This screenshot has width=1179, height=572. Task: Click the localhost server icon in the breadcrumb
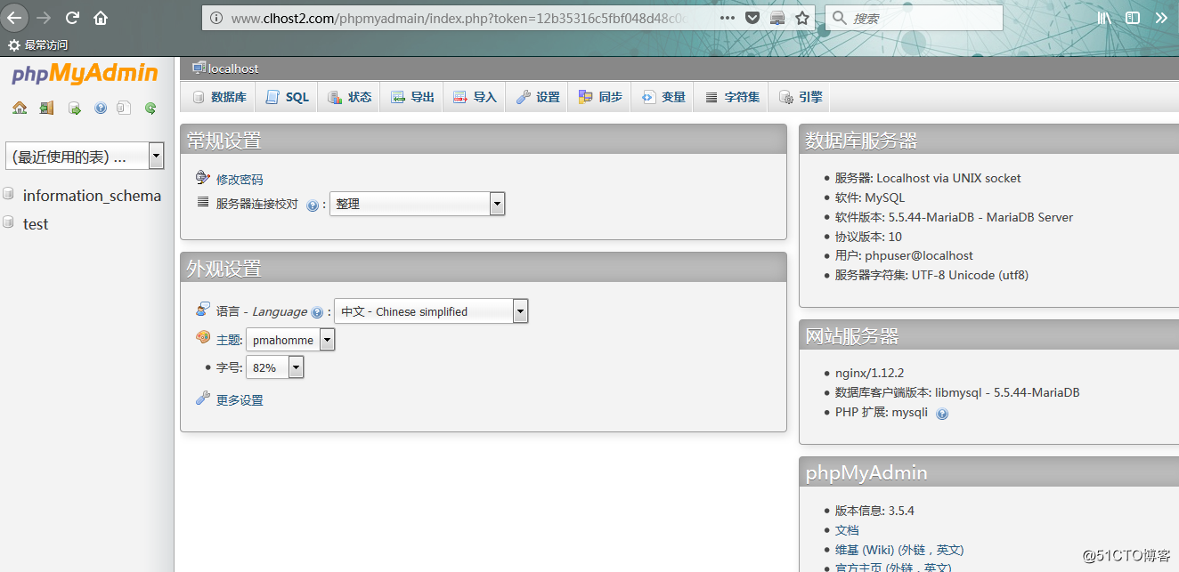199,68
